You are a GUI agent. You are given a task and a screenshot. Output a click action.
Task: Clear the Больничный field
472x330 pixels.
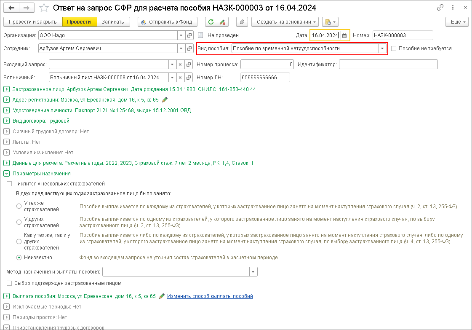[180, 78]
